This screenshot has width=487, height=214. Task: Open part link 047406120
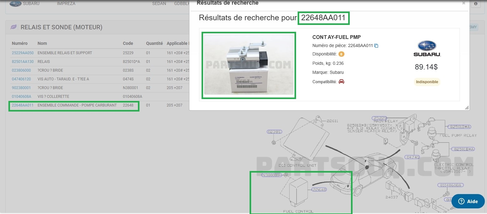[22, 79]
